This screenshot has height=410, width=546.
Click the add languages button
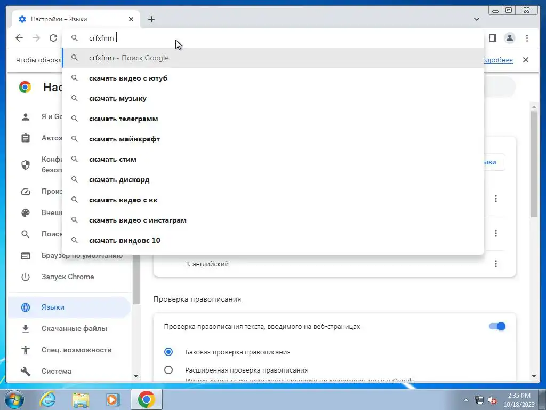[494, 162]
